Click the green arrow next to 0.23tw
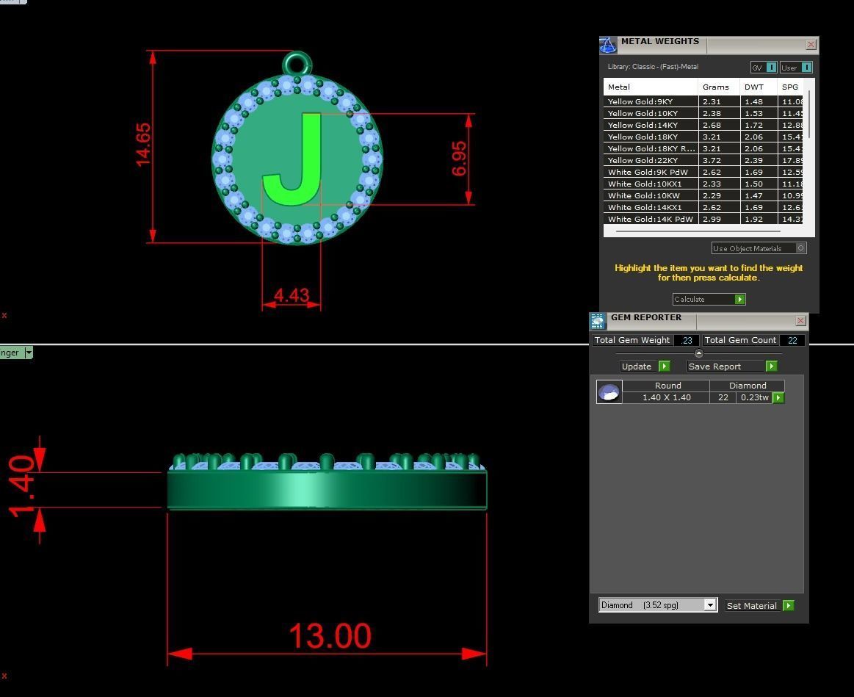This screenshot has height=697, width=854. [779, 398]
